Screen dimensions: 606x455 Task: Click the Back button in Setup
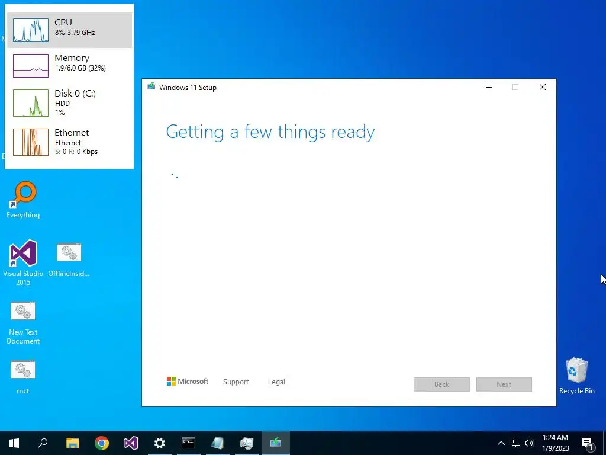pos(441,384)
